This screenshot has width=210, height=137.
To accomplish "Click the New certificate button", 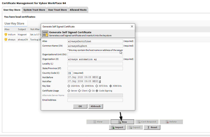I will 122,122.
